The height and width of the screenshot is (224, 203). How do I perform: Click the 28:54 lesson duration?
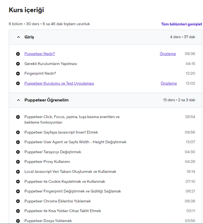point(190,117)
